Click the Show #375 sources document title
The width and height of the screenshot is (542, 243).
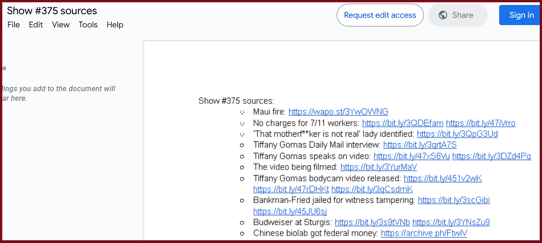point(52,11)
